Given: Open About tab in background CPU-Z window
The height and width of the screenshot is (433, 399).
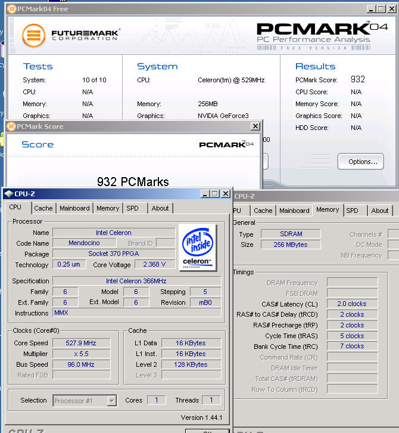Looking at the screenshot, I should pyautogui.click(x=380, y=211).
